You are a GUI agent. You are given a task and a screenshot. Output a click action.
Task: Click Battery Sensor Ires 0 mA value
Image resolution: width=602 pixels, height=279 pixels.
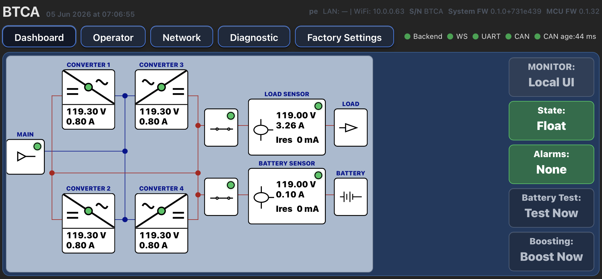click(297, 209)
